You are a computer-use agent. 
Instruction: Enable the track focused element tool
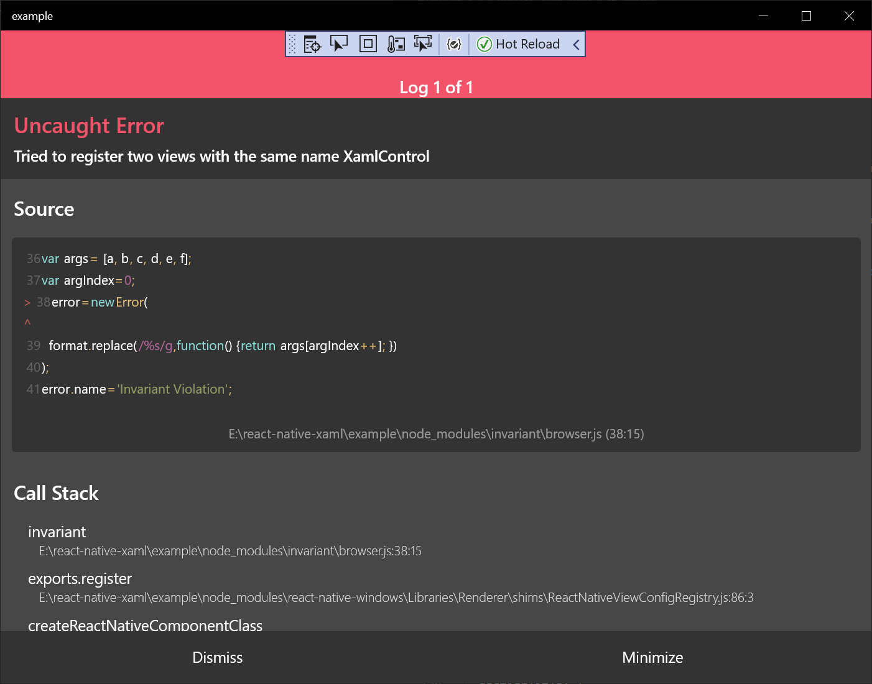[x=424, y=44]
